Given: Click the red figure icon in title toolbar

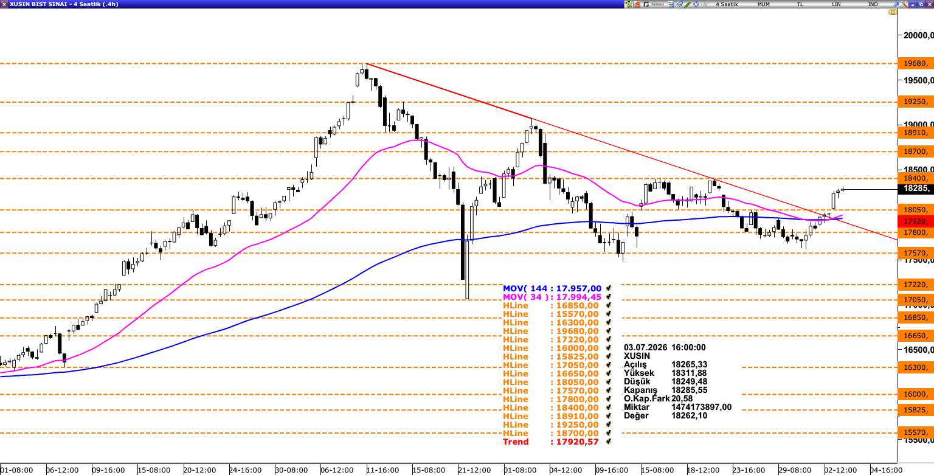Looking at the screenshot, I should point(637,4).
